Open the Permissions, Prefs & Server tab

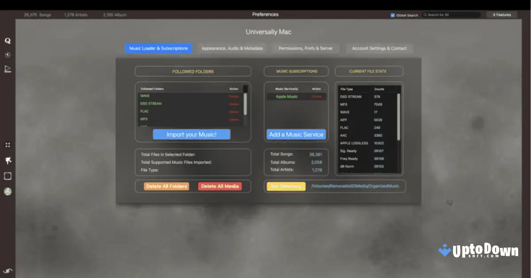tap(306, 48)
